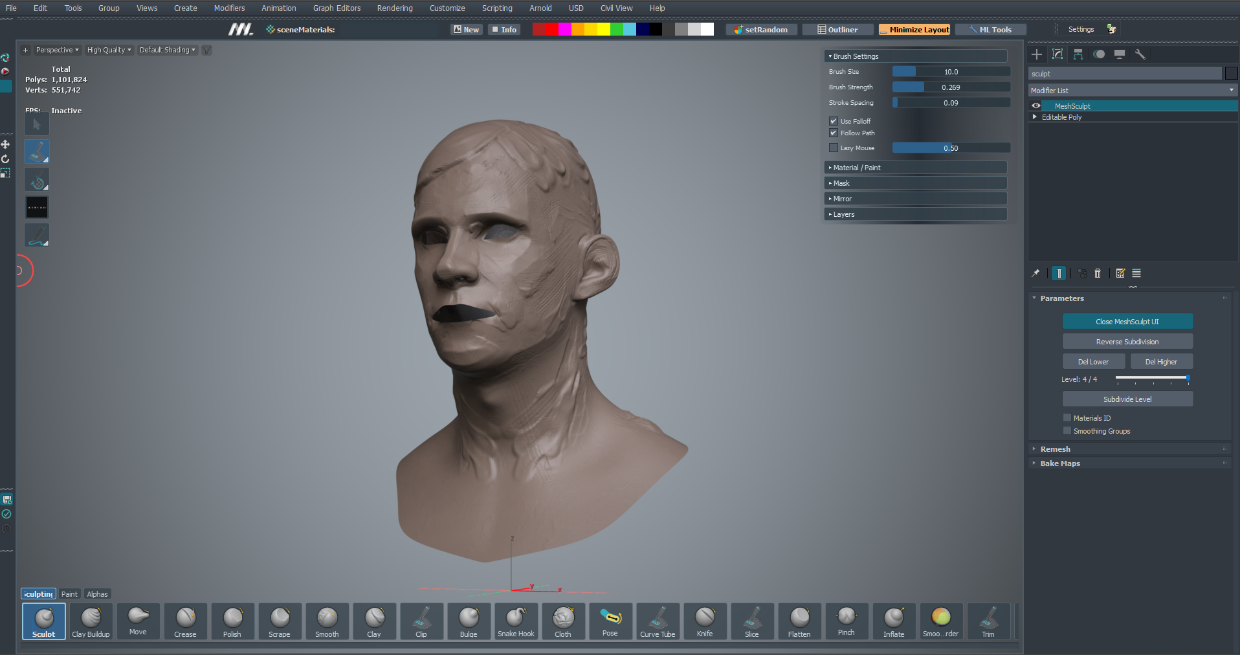Click the Del Higher button

coord(1161,362)
